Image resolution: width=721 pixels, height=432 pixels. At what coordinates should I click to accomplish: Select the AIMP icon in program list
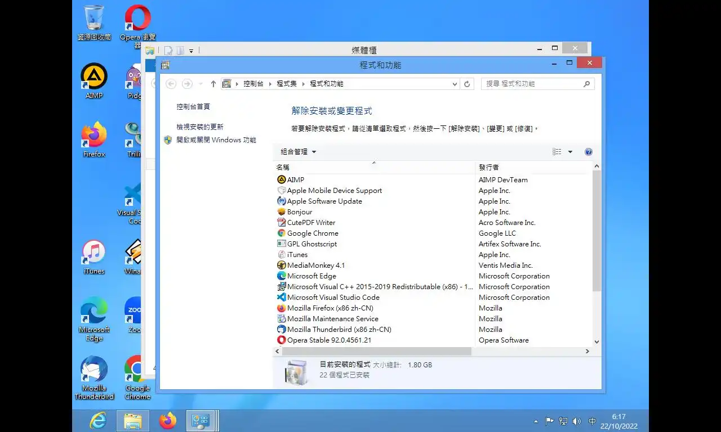point(282,179)
